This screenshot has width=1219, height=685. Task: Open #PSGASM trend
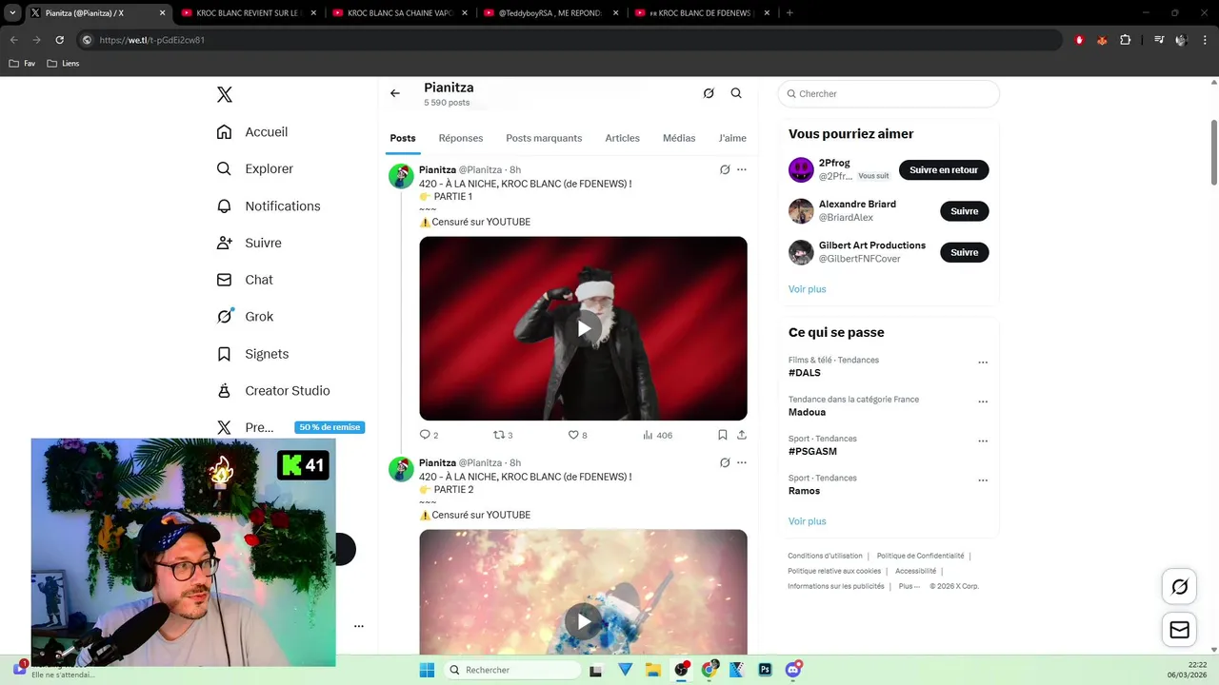(812, 451)
